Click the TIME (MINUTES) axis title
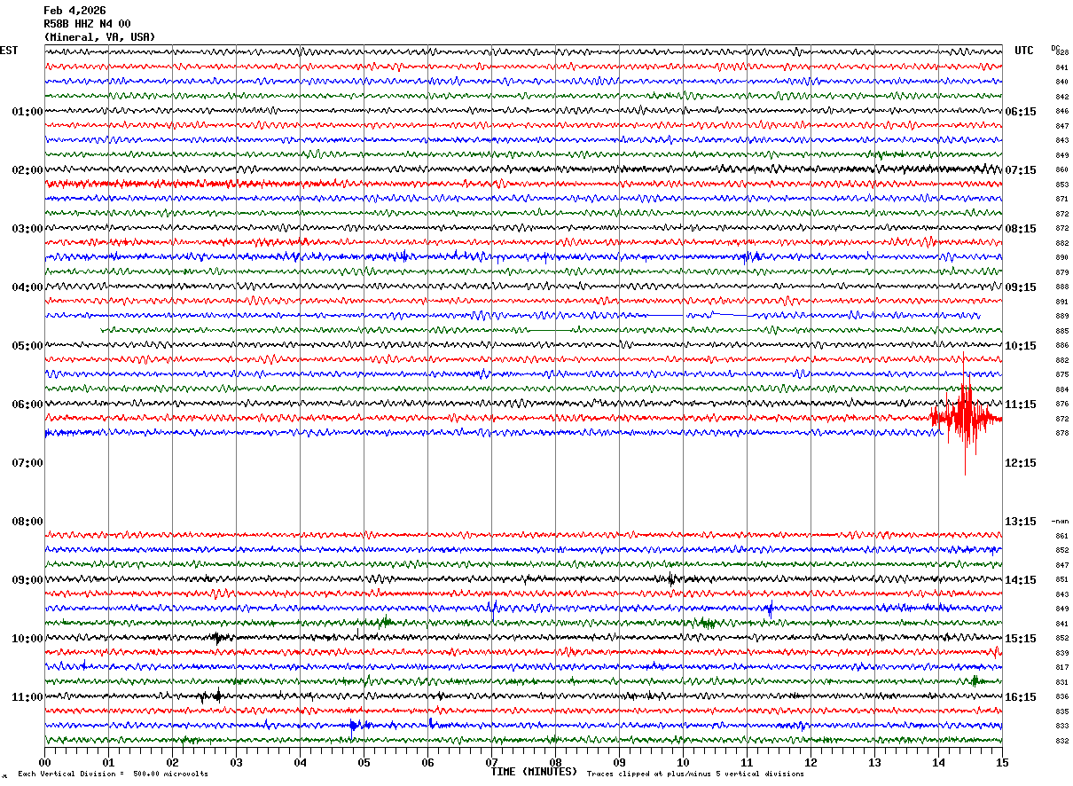The height and width of the screenshot is (786, 1073). click(x=534, y=772)
